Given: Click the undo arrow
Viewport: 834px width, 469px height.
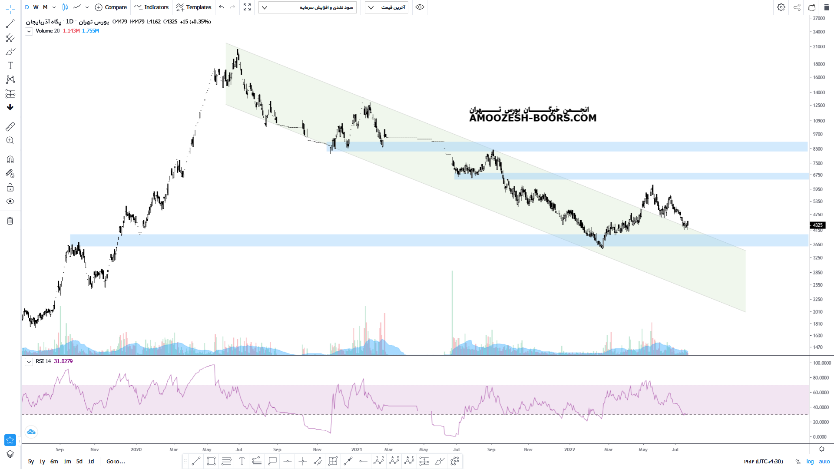Looking at the screenshot, I should (222, 7).
